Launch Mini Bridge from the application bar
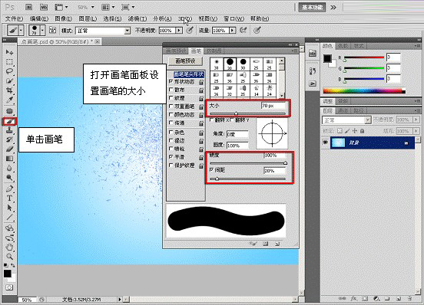The height and width of the screenshot is (305, 424). click(x=44, y=8)
